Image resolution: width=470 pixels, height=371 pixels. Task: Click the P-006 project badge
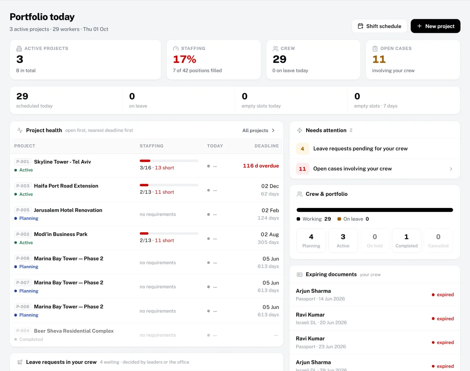point(23,306)
